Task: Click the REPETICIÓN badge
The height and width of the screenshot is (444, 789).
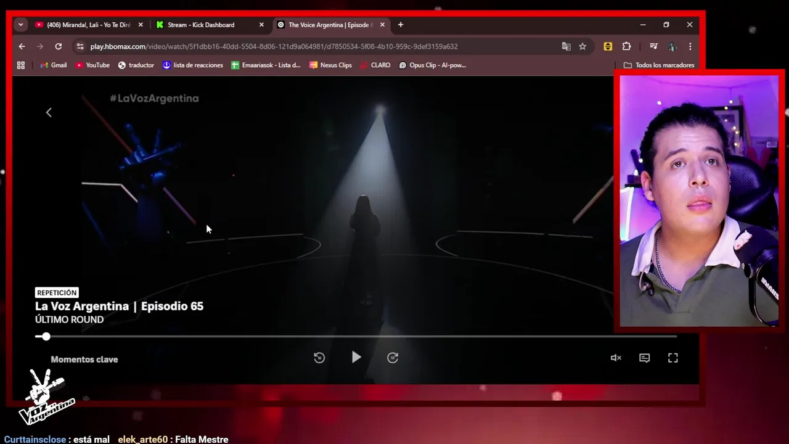Action: [57, 293]
